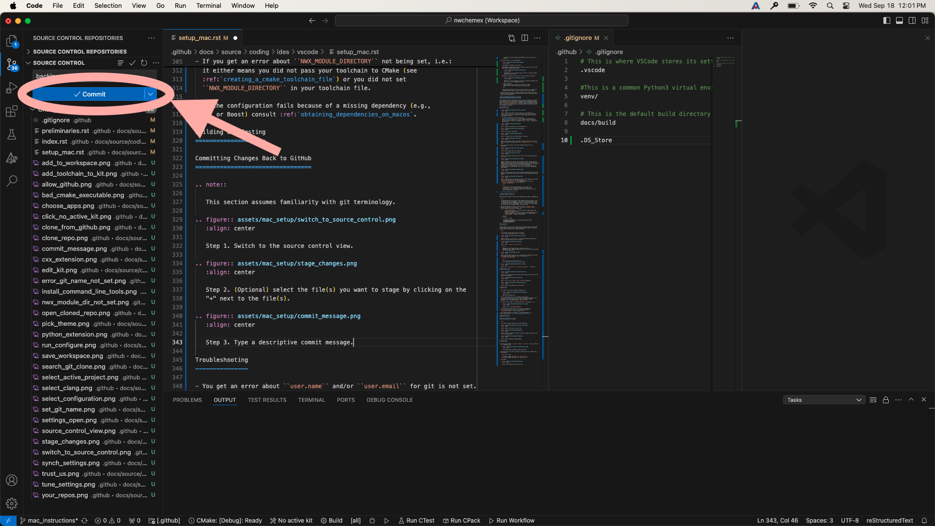Viewport: 935px width, 526px height.
Task: Close the .gitignore tab
Action: click(606, 38)
